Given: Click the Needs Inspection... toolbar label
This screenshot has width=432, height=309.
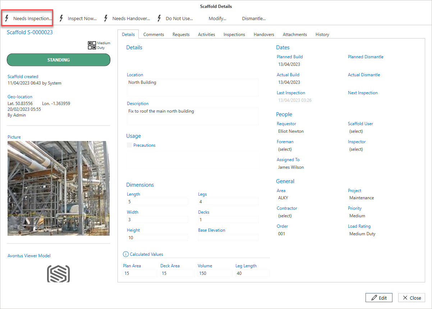Looking at the screenshot, I should coord(33,18).
